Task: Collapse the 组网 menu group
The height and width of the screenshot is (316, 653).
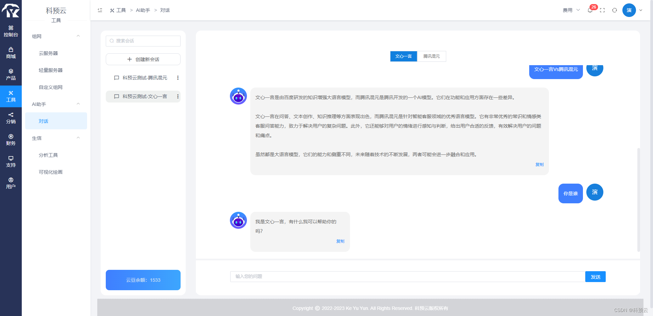Action: [56, 36]
